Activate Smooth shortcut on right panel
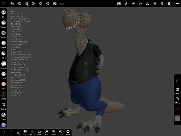Viewport: 181px width, 136px height. coord(177,91)
